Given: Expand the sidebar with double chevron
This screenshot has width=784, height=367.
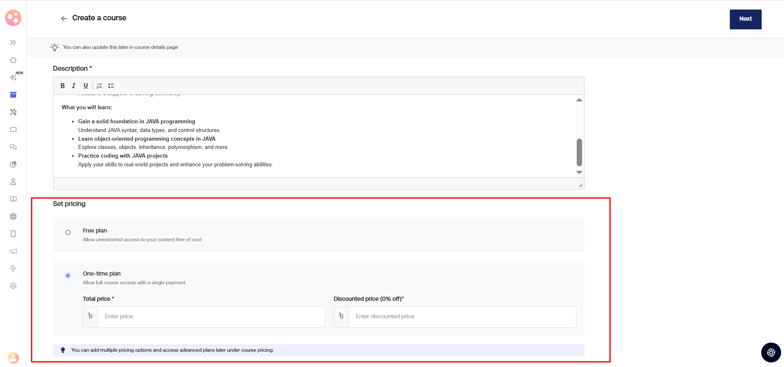Looking at the screenshot, I should click(13, 43).
